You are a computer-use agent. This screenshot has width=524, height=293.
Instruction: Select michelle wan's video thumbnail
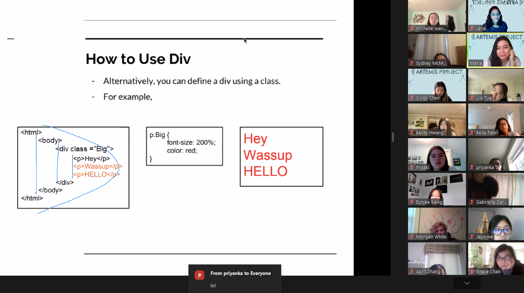[x=437, y=16]
